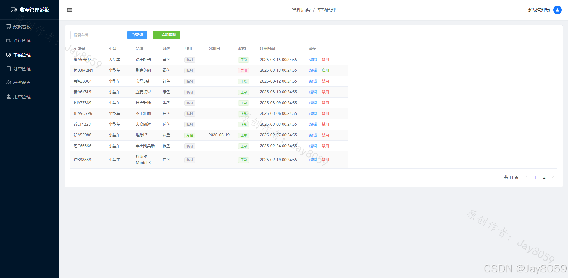568x278 pixels.
Task: Click the 注册时间 column header
Action: [x=267, y=49]
